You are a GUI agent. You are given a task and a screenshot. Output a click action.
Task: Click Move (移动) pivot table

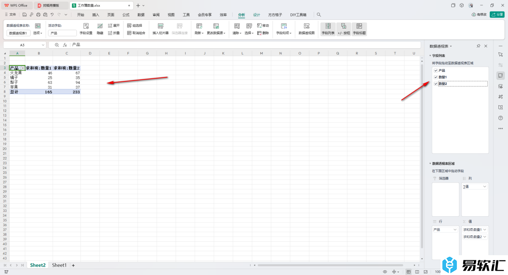[263, 25]
